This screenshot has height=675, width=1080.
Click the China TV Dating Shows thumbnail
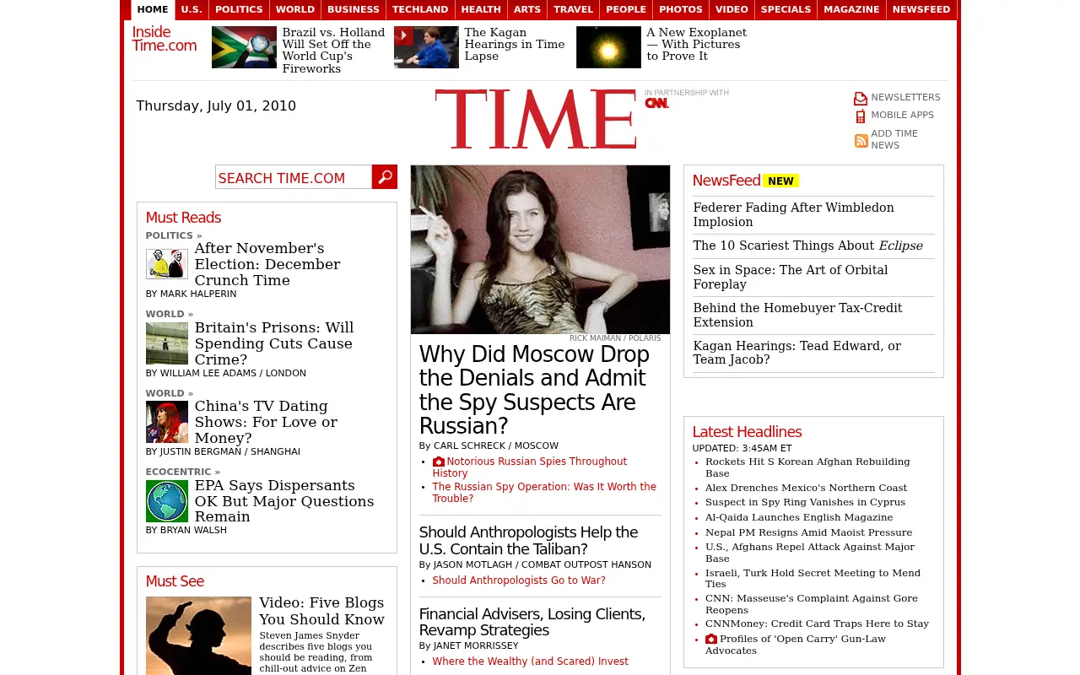pos(167,422)
